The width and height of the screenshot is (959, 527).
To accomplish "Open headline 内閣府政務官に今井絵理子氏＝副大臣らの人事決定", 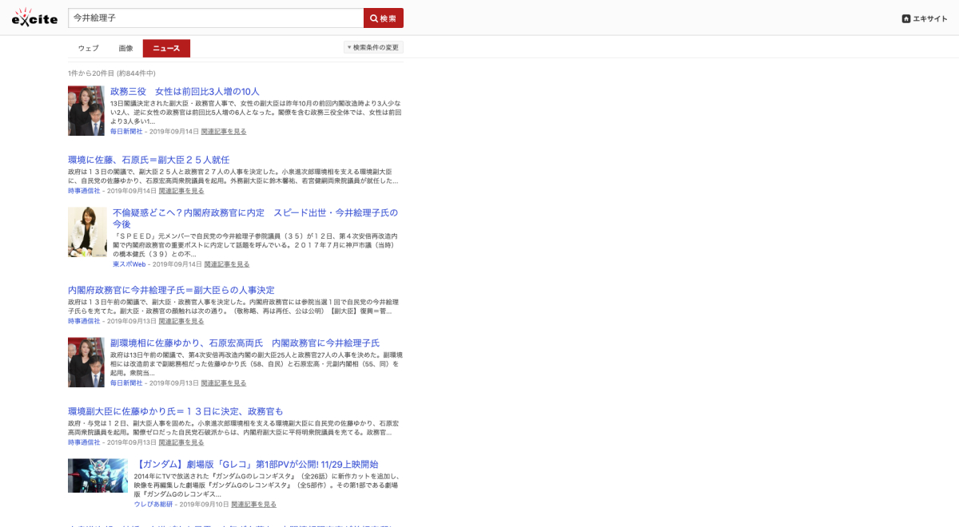I will 171,290.
